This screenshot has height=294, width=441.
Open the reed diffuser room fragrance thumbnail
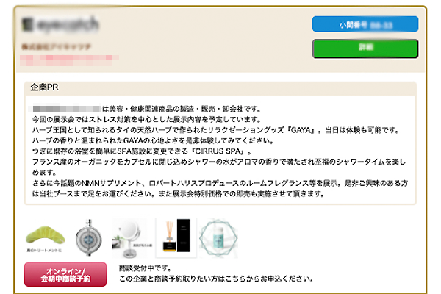[x=176, y=237]
